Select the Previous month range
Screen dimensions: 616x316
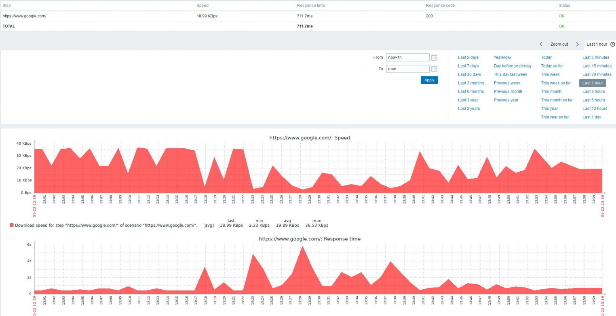508,91
